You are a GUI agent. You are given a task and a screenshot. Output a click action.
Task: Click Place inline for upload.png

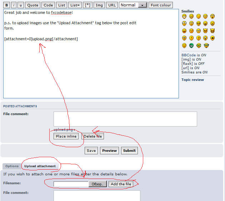click(66, 136)
